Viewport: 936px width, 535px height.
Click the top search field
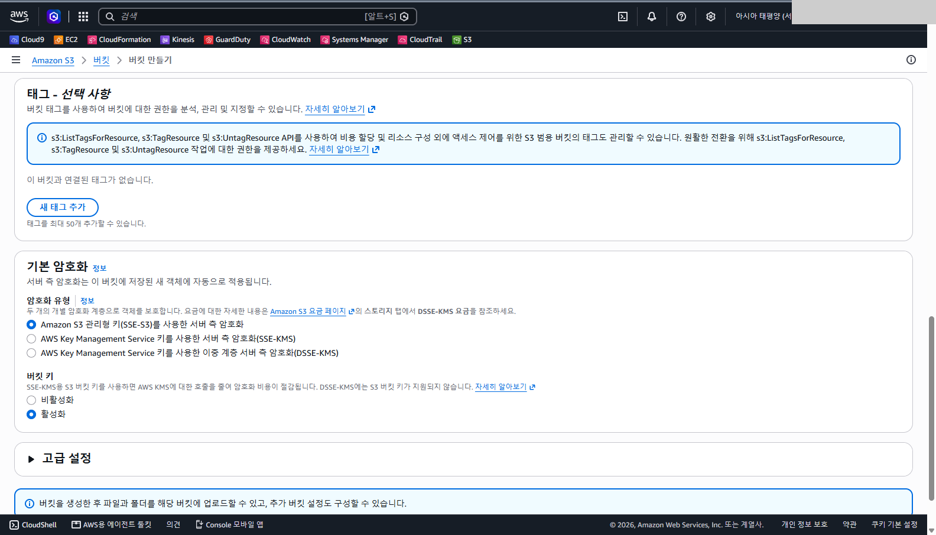click(x=258, y=17)
